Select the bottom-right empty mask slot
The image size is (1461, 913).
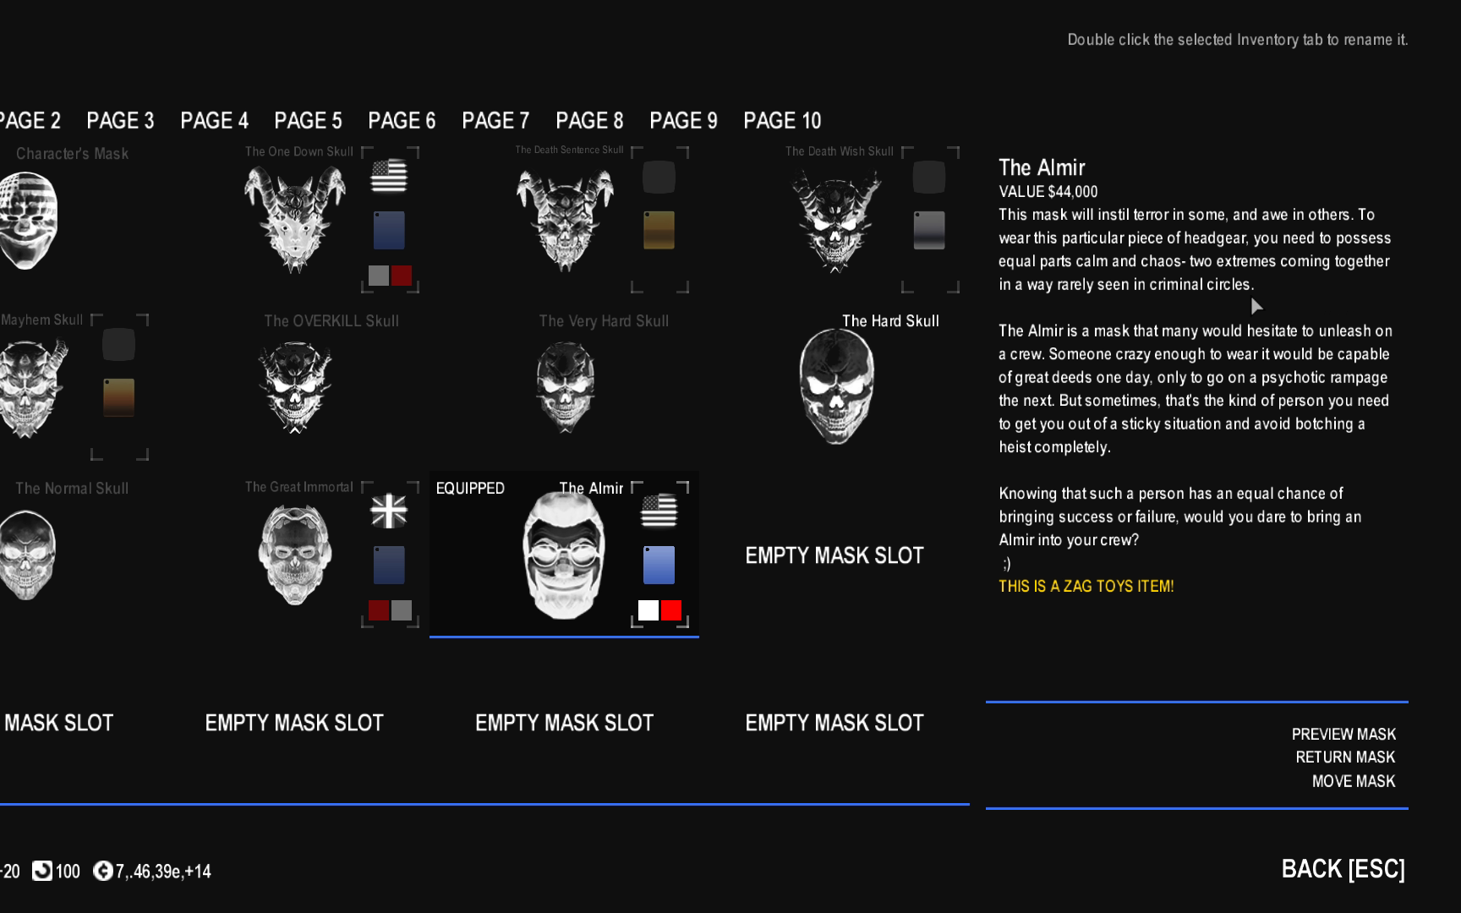coord(834,723)
